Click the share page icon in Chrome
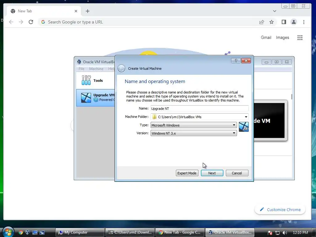This screenshot has width=316, height=237. pos(262,22)
